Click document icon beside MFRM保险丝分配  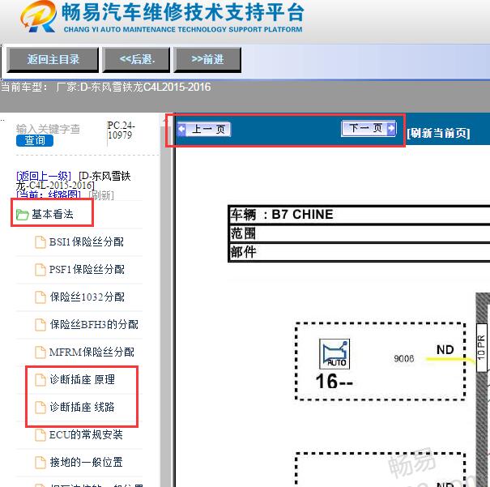(x=40, y=352)
